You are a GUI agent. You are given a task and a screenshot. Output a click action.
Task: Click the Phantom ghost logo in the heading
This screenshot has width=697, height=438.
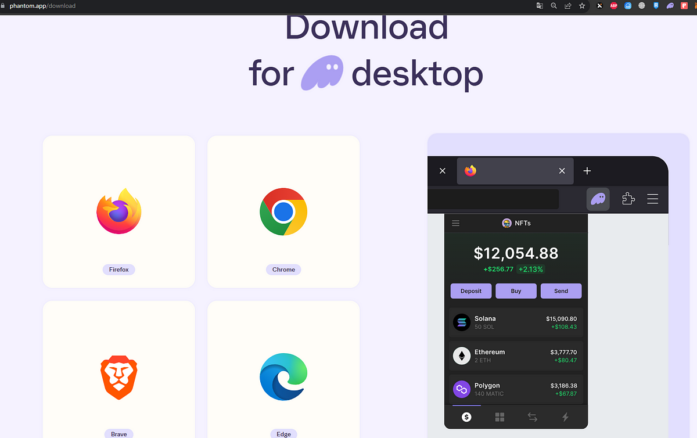click(x=322, y=73)
